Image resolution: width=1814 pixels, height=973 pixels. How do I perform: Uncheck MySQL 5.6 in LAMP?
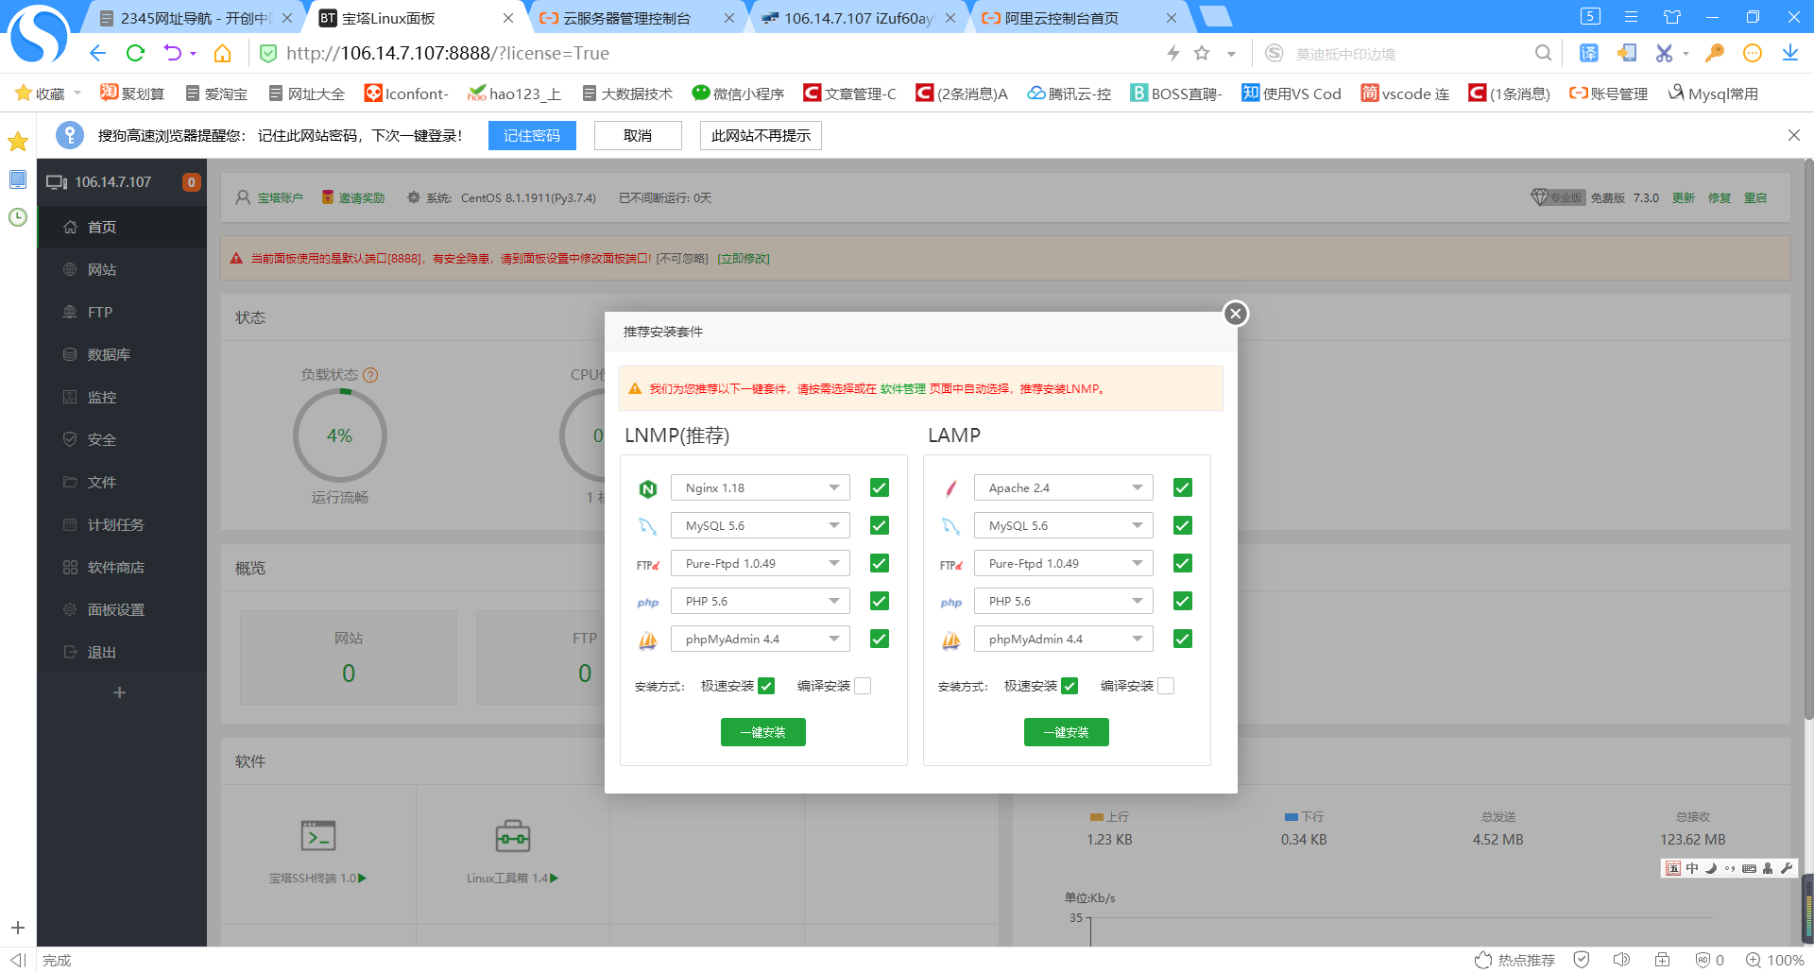(x=1183, y=525)
